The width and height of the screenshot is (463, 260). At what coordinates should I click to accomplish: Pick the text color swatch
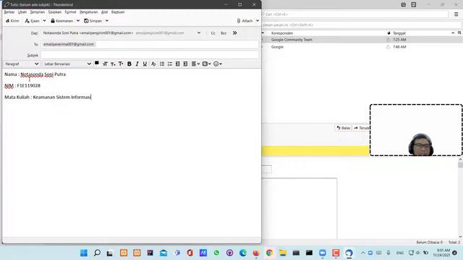coord(96,63)
